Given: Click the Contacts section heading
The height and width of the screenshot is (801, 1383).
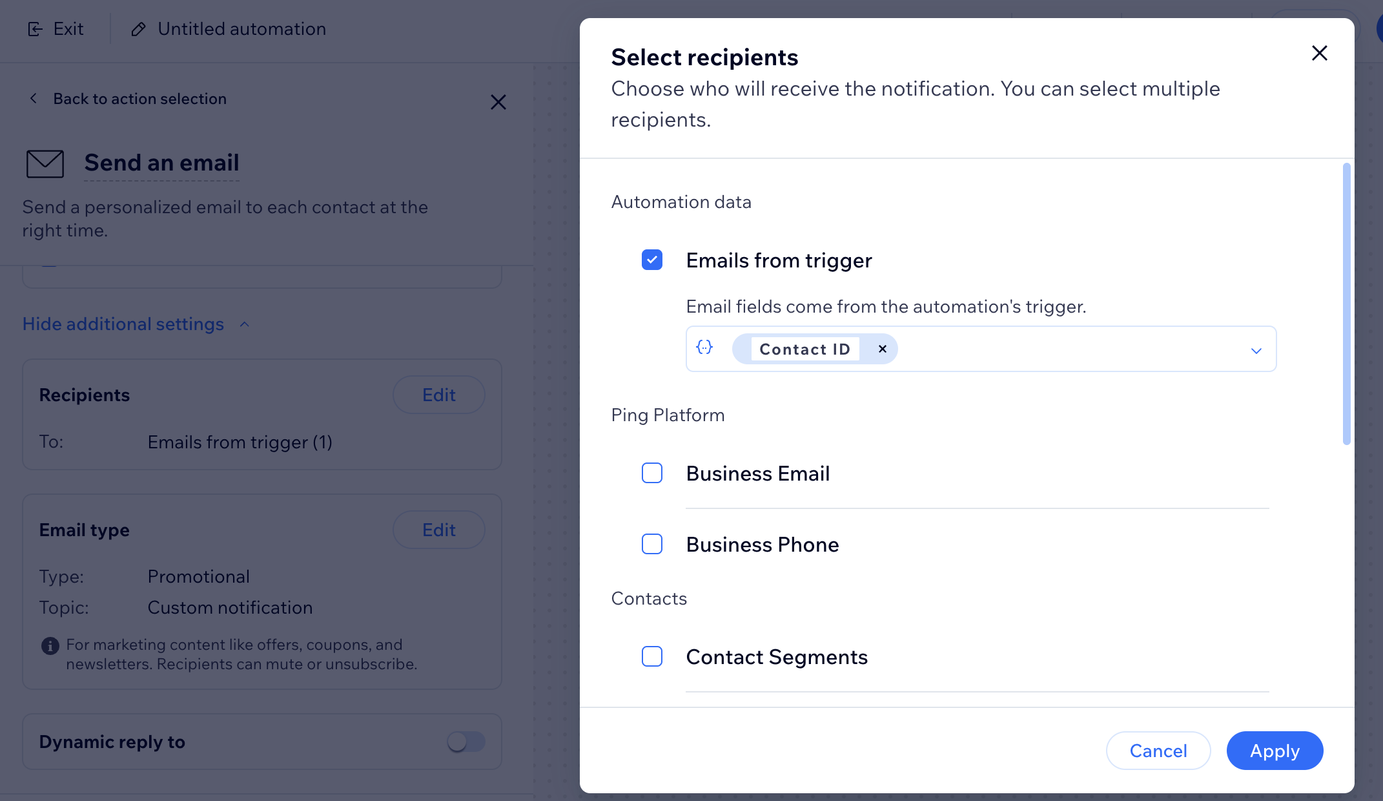Looking at the screenshot, I should [x=649, y=599].
